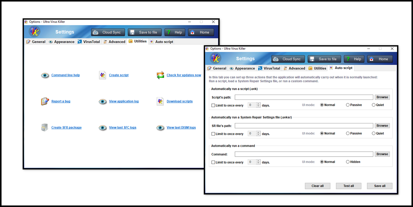Click days spinner for command limit
The height and width of the screenshot is (207, 413).
254,162
